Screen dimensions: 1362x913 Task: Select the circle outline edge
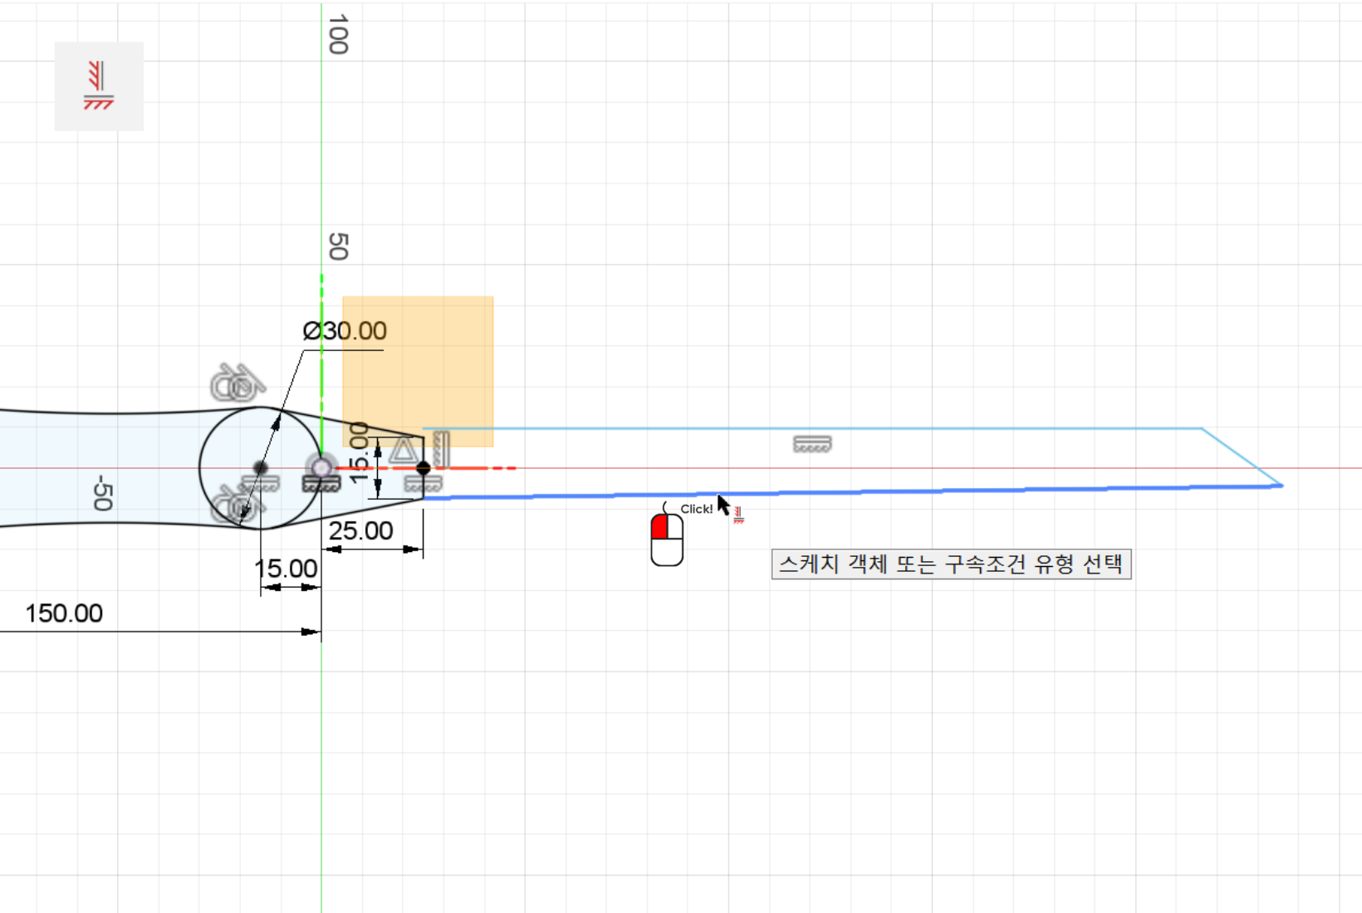(x=200, y=467)
